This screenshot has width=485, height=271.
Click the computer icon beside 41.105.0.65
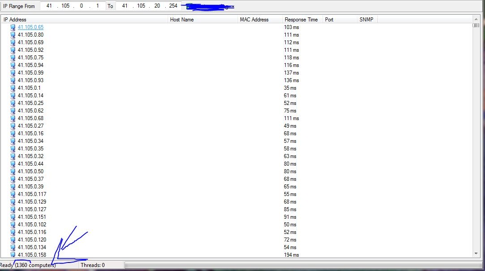pos(13,27)
